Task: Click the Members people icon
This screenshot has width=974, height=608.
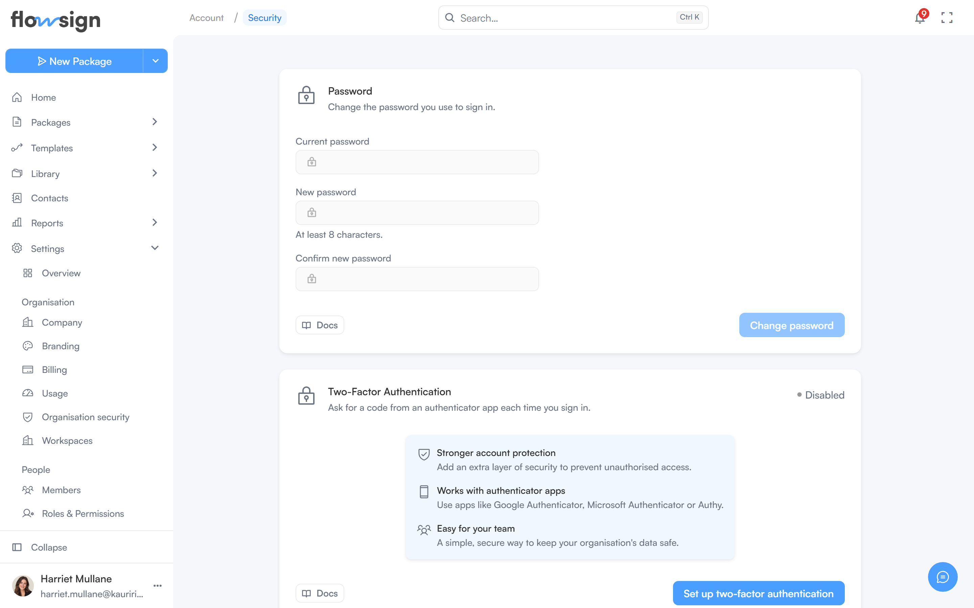Action: tap(28, 490)
